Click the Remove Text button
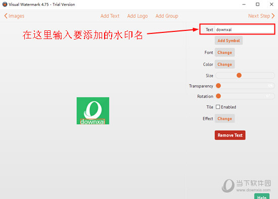Screen dimensions: 278x199 230,135
